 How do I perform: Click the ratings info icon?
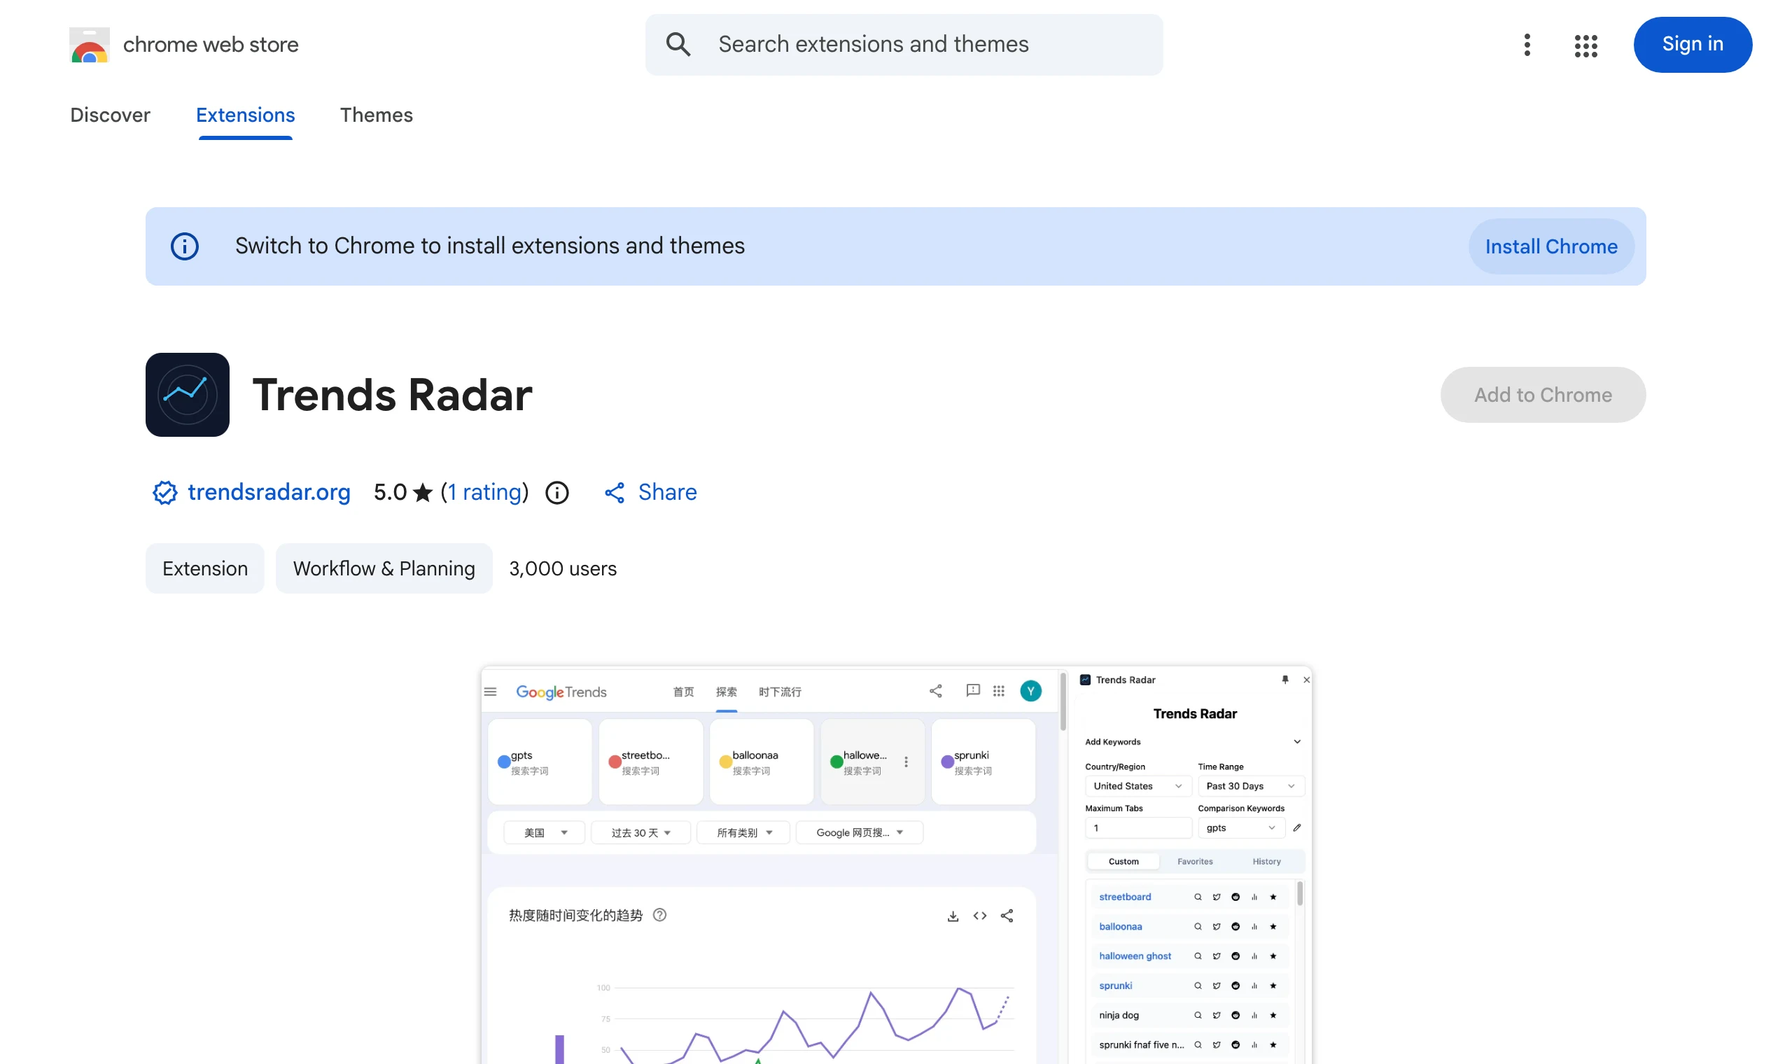557,493
